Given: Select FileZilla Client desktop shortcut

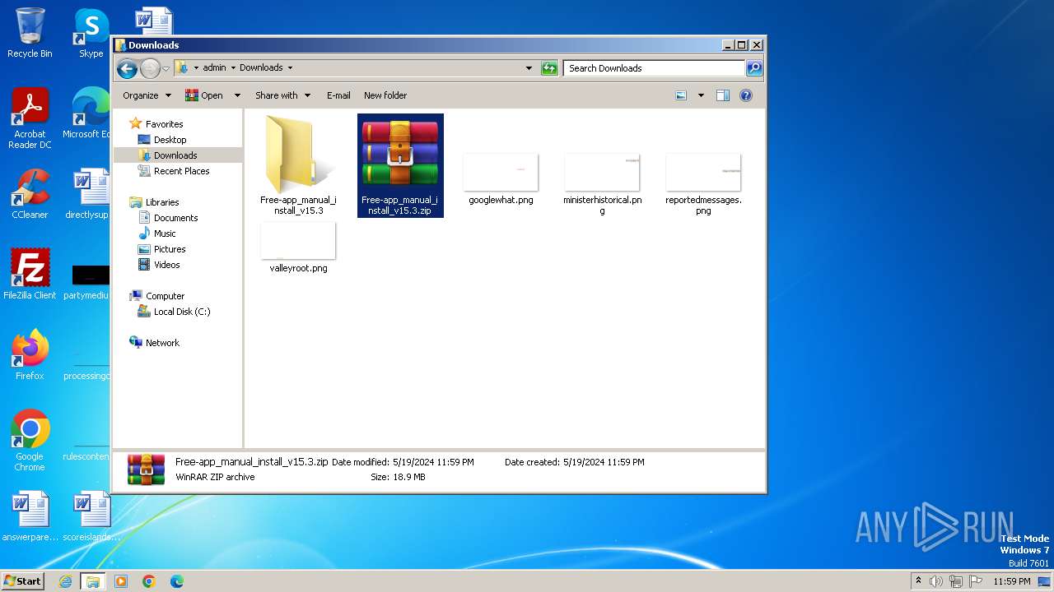Looking at the screenshot, I should pyautogui.click(x=30, y=274).
